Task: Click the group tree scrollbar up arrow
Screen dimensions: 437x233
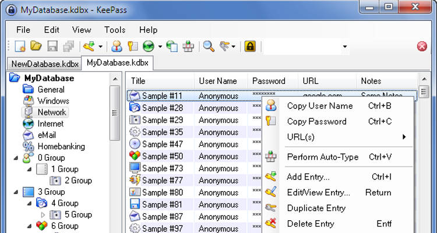Action: coord(115,79)
